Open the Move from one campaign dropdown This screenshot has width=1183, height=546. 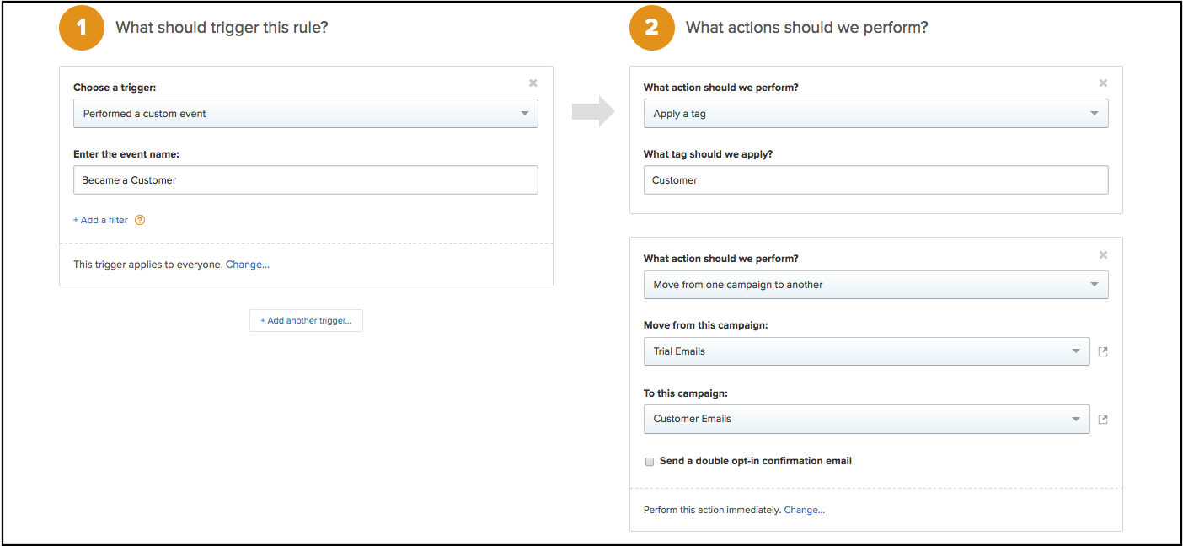click(x=875, y=285)
